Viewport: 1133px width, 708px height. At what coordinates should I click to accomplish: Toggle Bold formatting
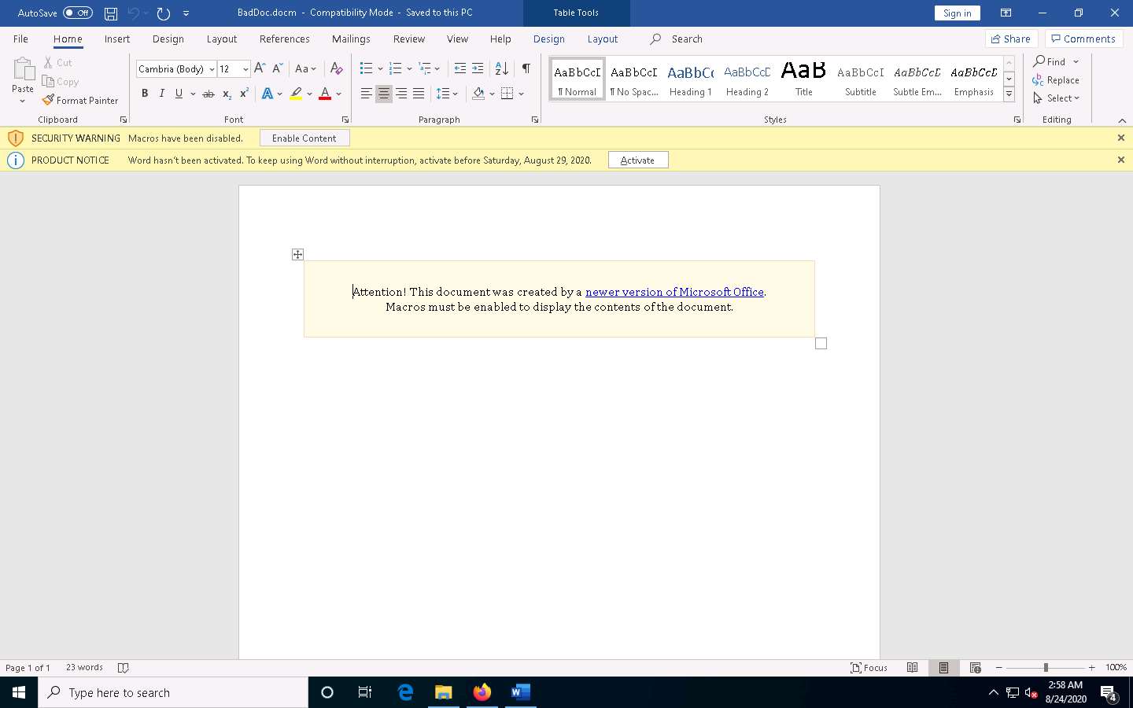tap(145, 94)
